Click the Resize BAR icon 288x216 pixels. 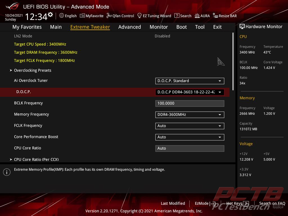[215, 16]
